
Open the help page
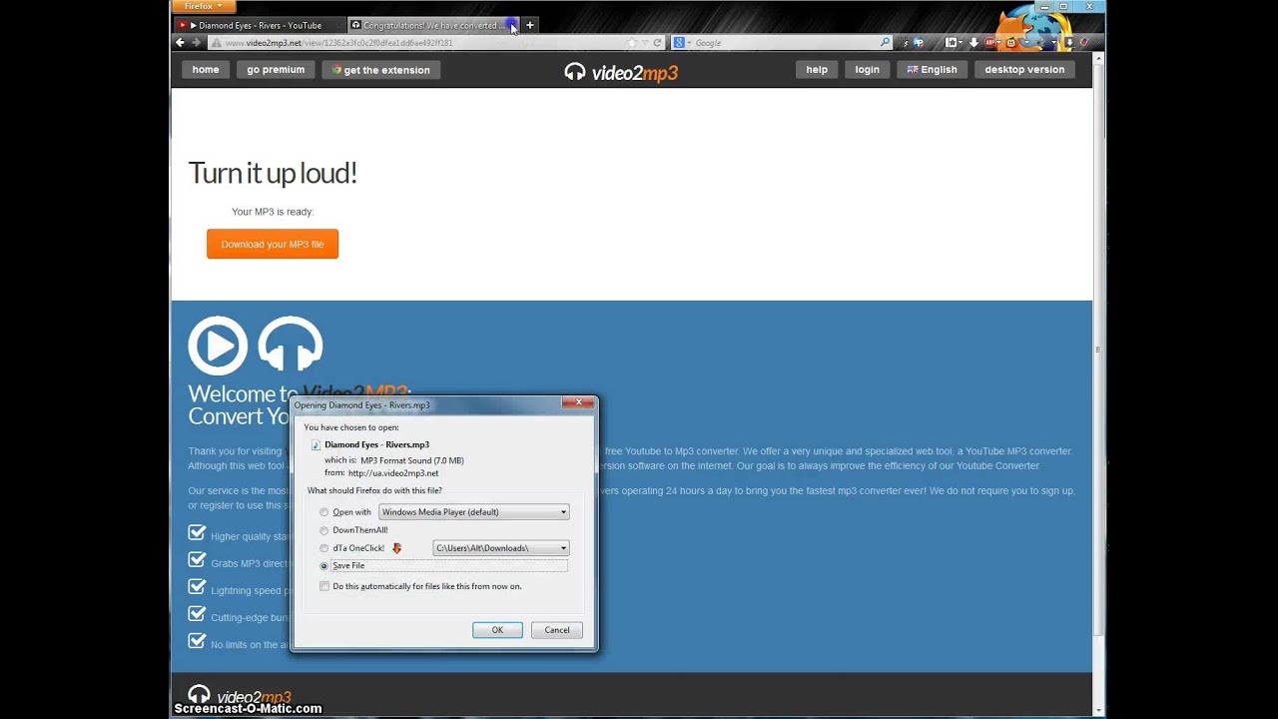pos(817,70)
